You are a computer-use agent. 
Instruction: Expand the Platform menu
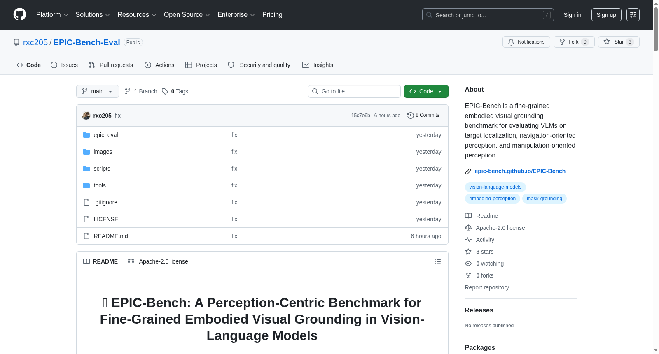[x=52, y=15]
